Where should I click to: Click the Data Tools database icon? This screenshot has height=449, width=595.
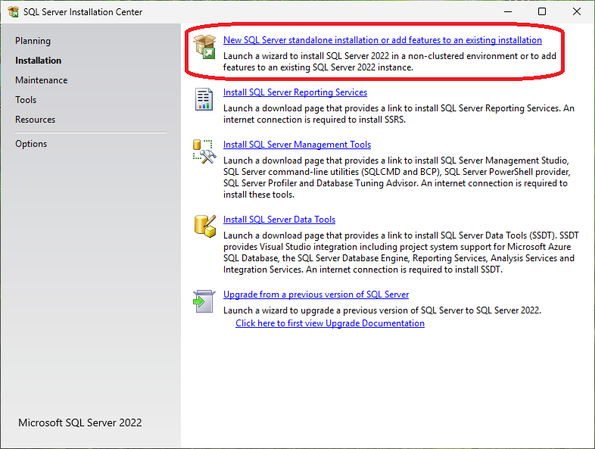click(x=204, y=226)
